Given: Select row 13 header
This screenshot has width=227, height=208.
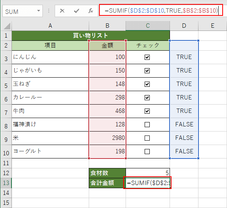Looking at the screenshot, I should pyautogui.click(x=6, y=183).
